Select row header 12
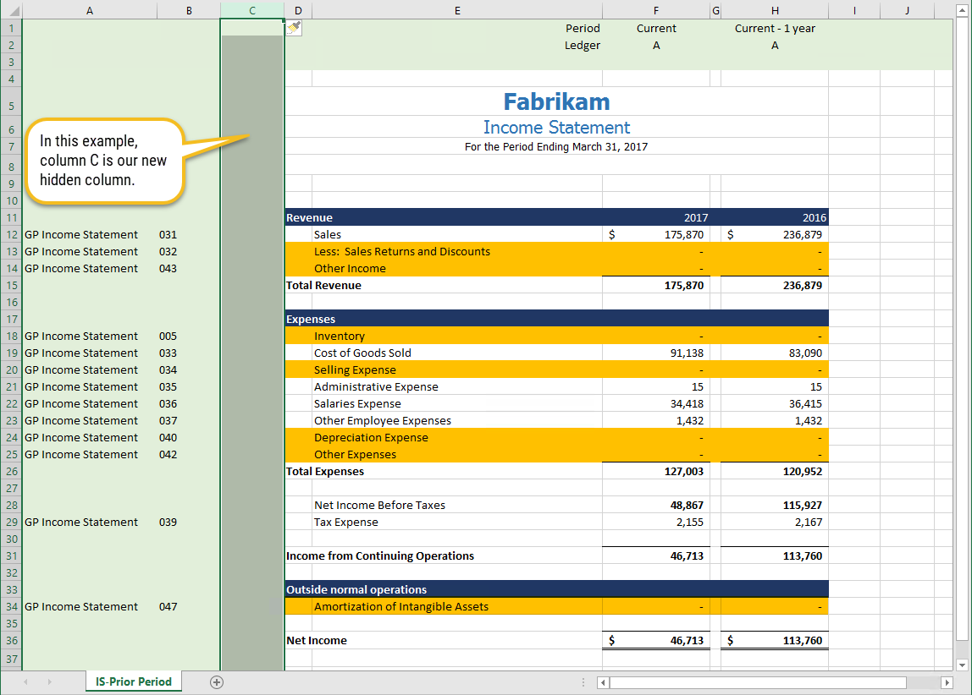 pyautogui.click(x=11, y=234)
